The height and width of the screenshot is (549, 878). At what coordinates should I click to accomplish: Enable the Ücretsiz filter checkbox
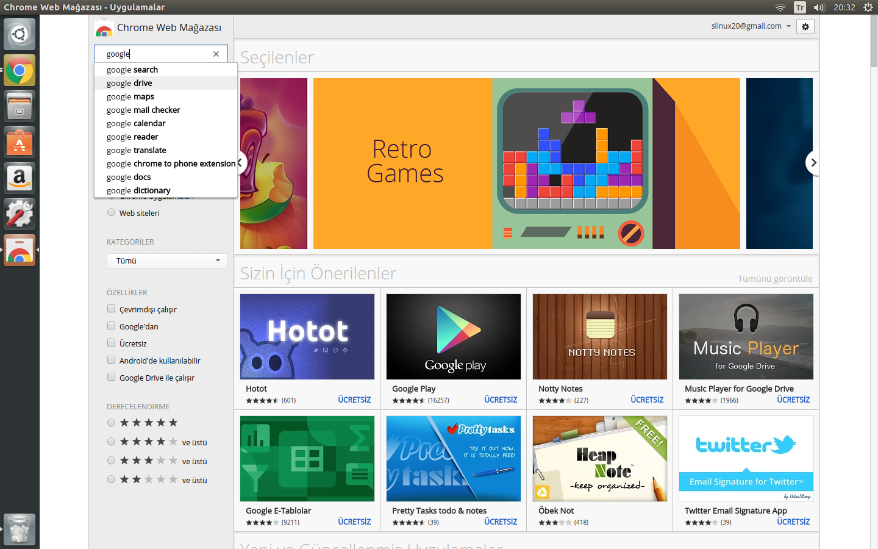111,343
